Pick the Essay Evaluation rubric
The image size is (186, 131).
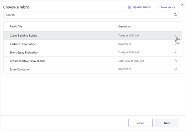[x=93, y=69]
